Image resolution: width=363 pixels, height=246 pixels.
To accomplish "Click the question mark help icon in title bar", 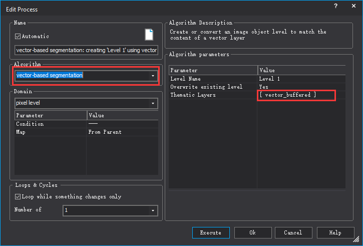I will tap(334, 6).
